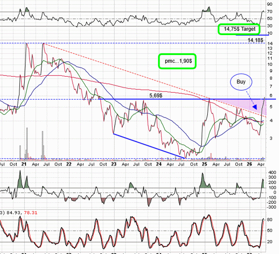Click the 21 year label on time axis

pyautogui.click(x=24, y=164)
